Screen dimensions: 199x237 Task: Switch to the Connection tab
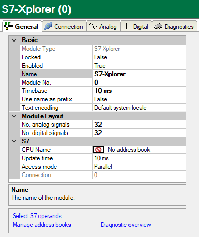coord(64,26)
